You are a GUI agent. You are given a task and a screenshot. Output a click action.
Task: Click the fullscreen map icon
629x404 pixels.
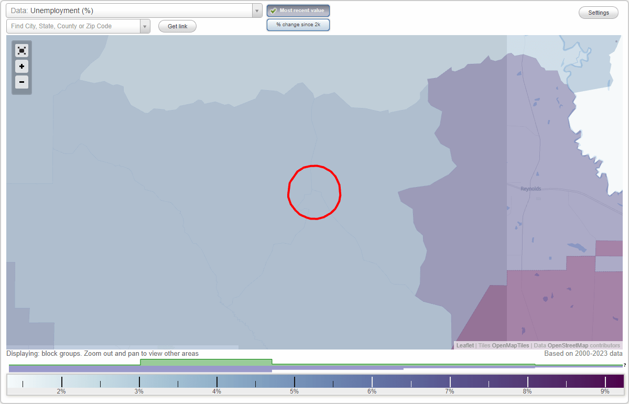click(21, 51)
